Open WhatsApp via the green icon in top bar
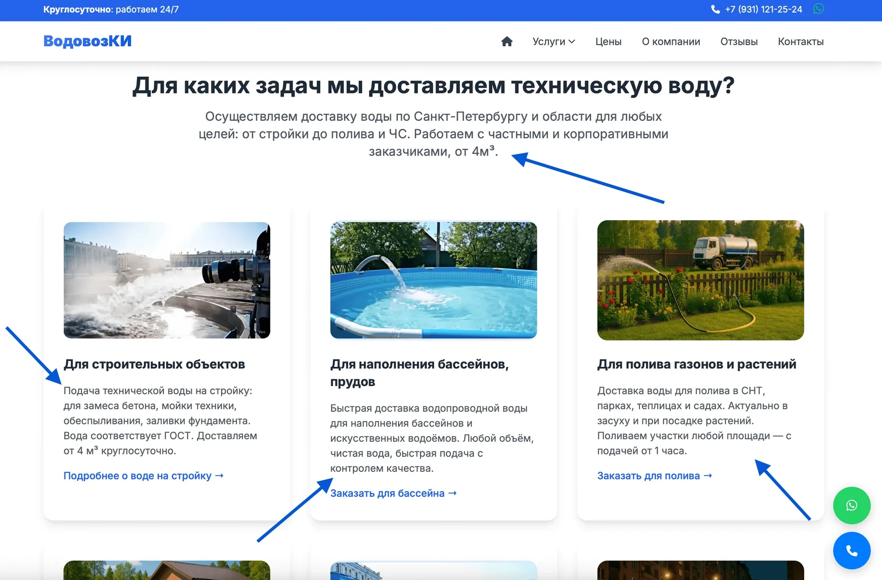The height and width of the screenshot is (580, 882). click(x=818, y=9)
